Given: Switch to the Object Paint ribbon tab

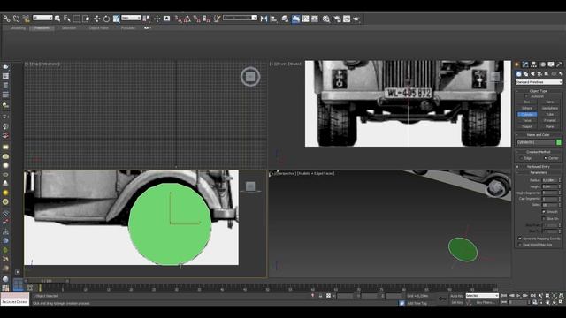Looking at the screenshot, I should (98, 27).
